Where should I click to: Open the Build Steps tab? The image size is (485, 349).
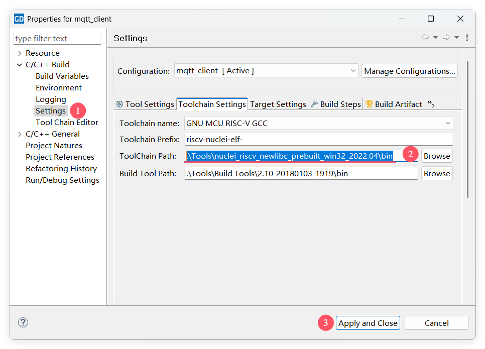pyautogui.click(x=335, y=104)
